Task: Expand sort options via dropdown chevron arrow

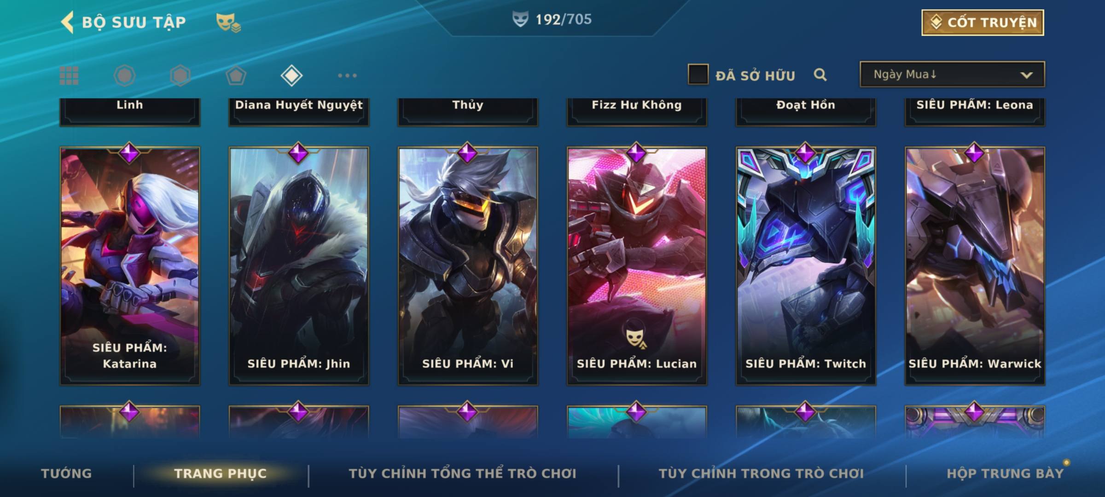Action: (x=1026, y=75)
